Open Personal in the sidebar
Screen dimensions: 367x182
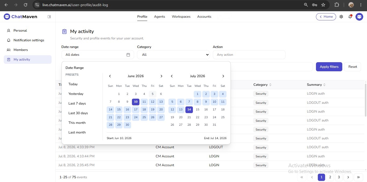(x=28, y=31)
